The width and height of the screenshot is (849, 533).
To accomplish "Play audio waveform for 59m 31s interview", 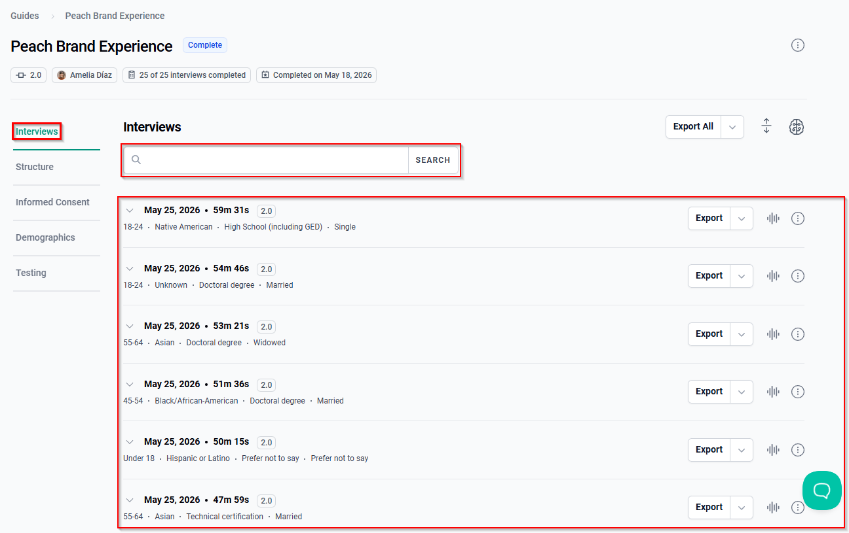I will click(773, 218).
